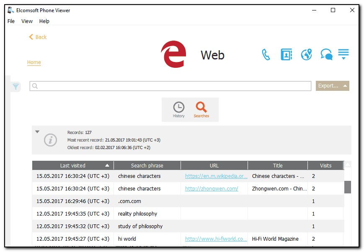The width and height of the screenshot is (364, 252).
Task: Open the Messages chat bubbles icon
Action: [326, 55]
